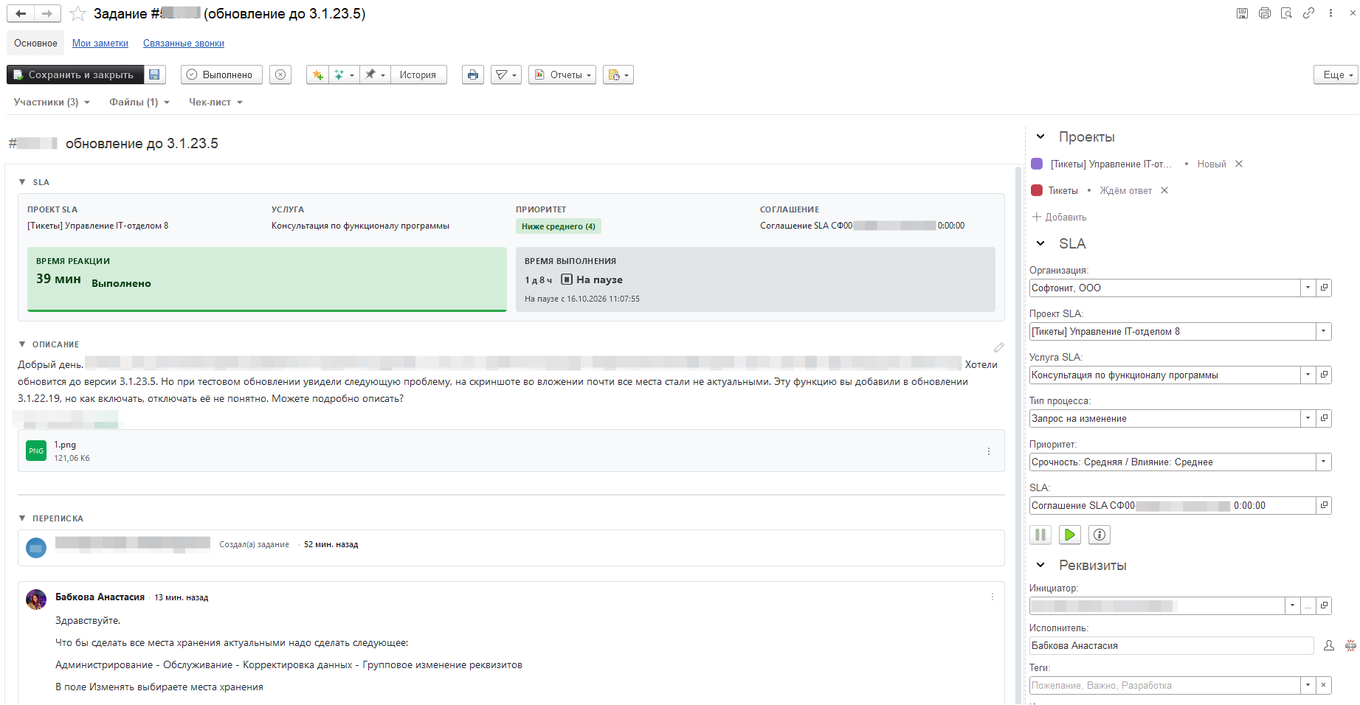Click the purple project color swatch

pyautogui.click(x=1037, y=164)
